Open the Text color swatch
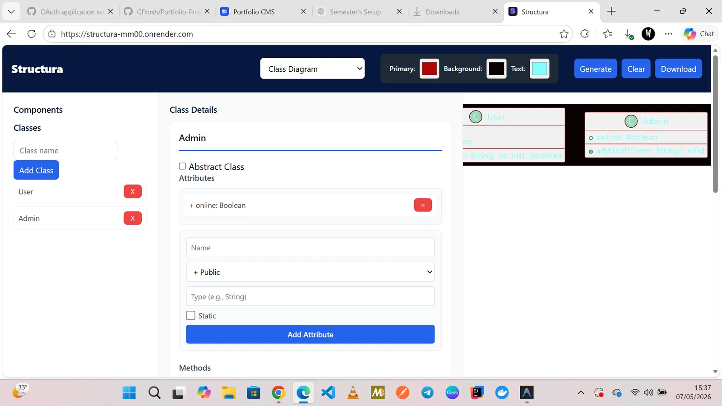The image size is (722, 406). click(x=539, y=69)
